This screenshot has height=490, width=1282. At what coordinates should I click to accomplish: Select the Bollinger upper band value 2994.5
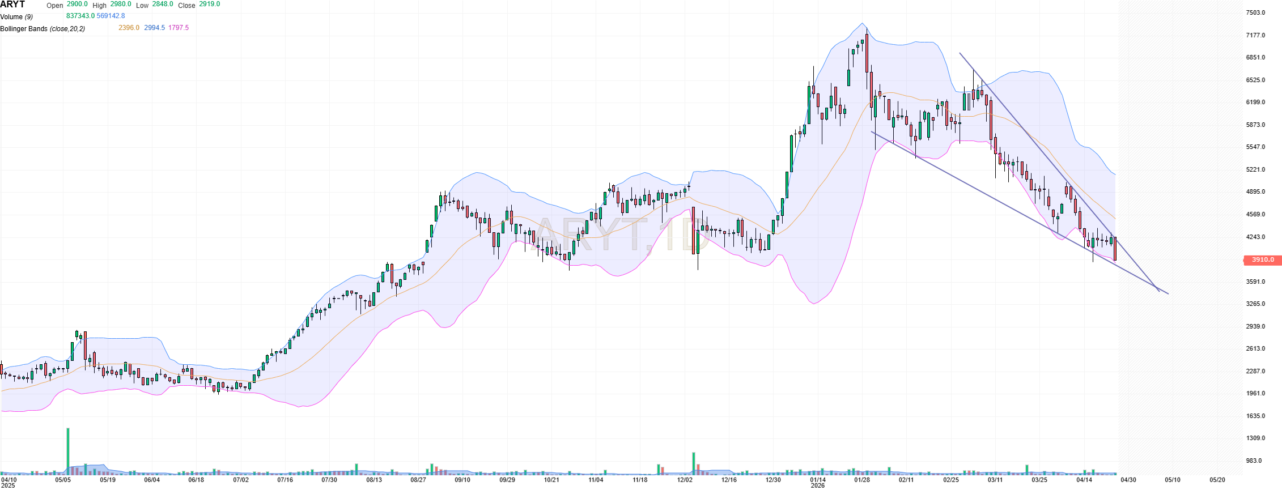tap(154, 28)
